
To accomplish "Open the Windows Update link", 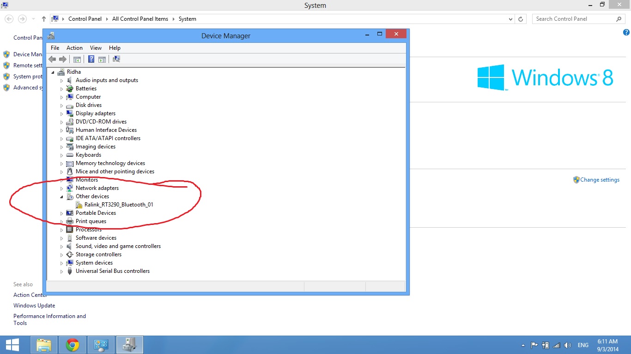I will (34, 306).
